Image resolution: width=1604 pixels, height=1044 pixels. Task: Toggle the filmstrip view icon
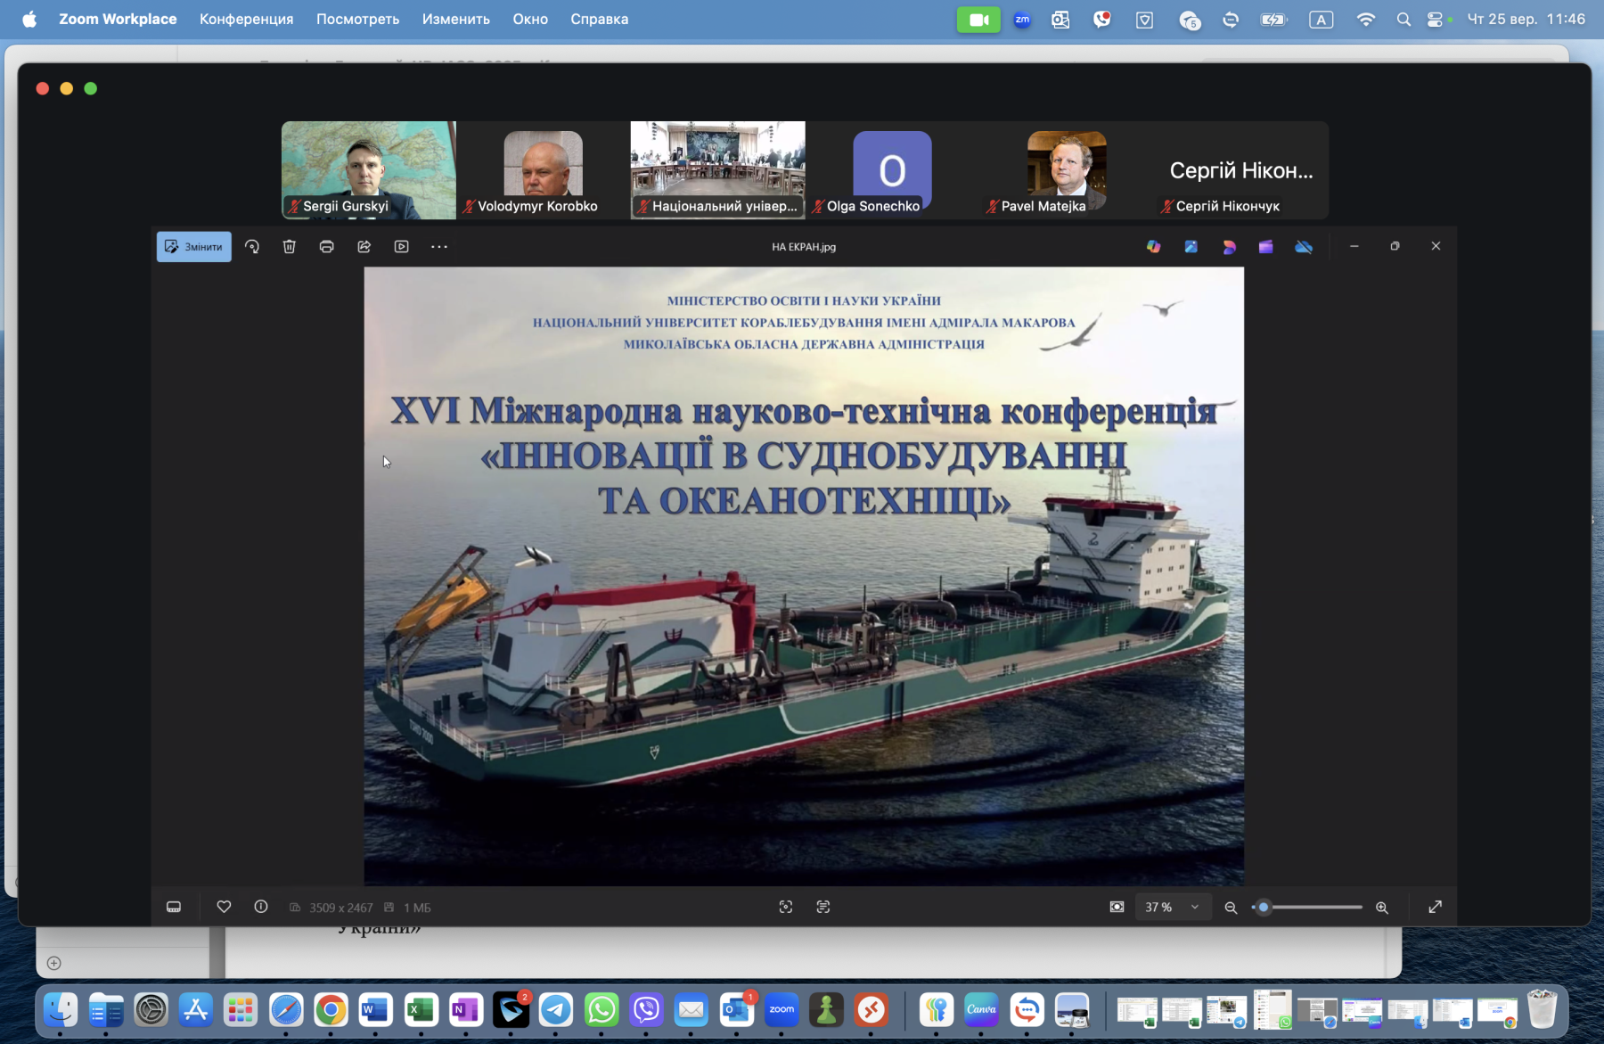click(174, 907)
